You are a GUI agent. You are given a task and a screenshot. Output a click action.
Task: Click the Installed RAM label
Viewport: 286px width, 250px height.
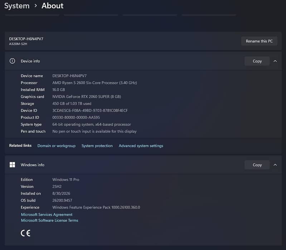[33, 90]
